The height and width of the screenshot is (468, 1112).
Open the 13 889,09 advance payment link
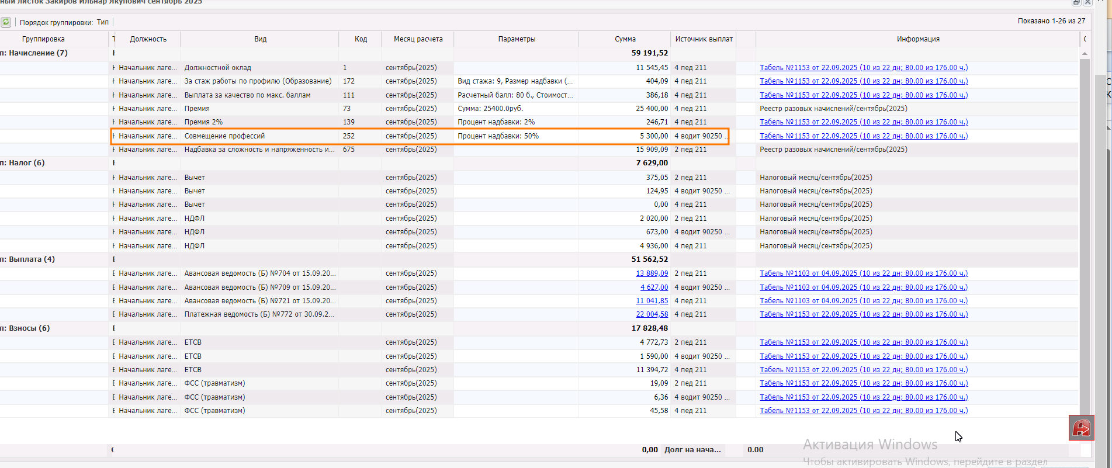(652, 273)
